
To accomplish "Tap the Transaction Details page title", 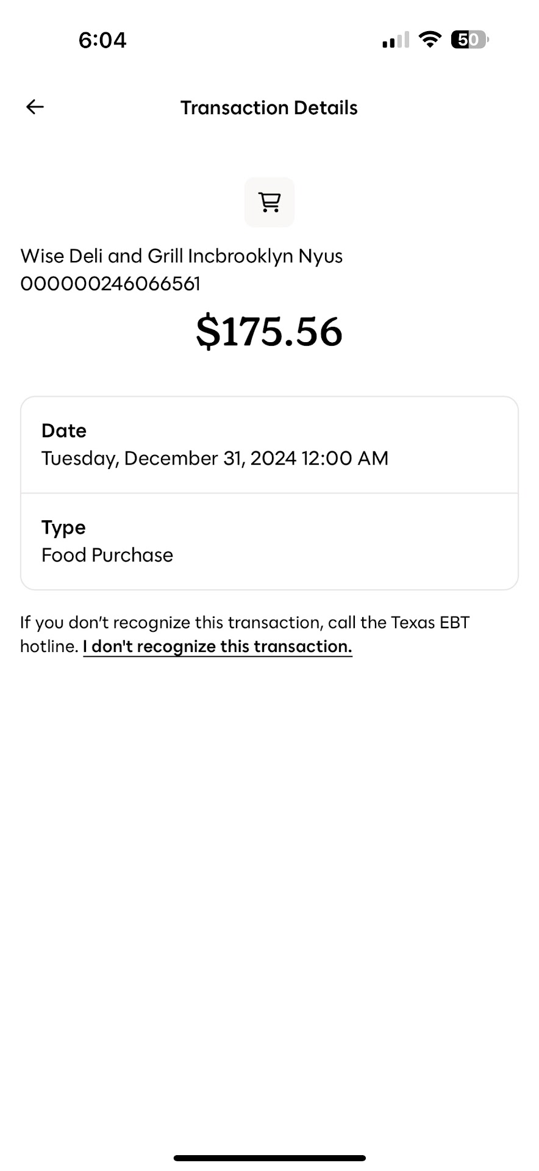I will 269,108.
